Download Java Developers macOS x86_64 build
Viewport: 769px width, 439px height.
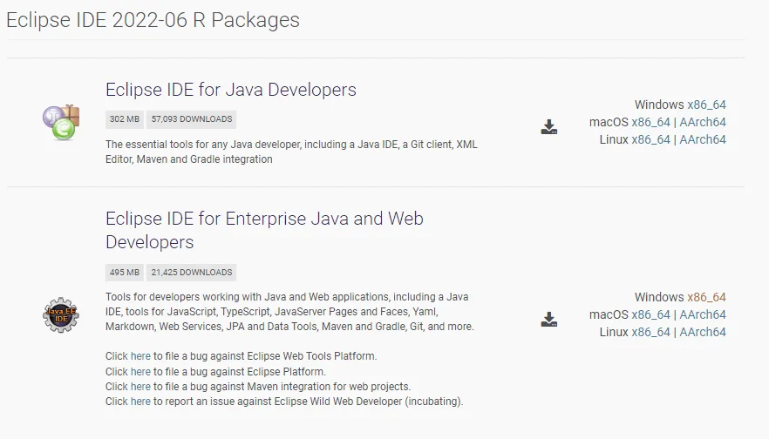coord(650,122)
